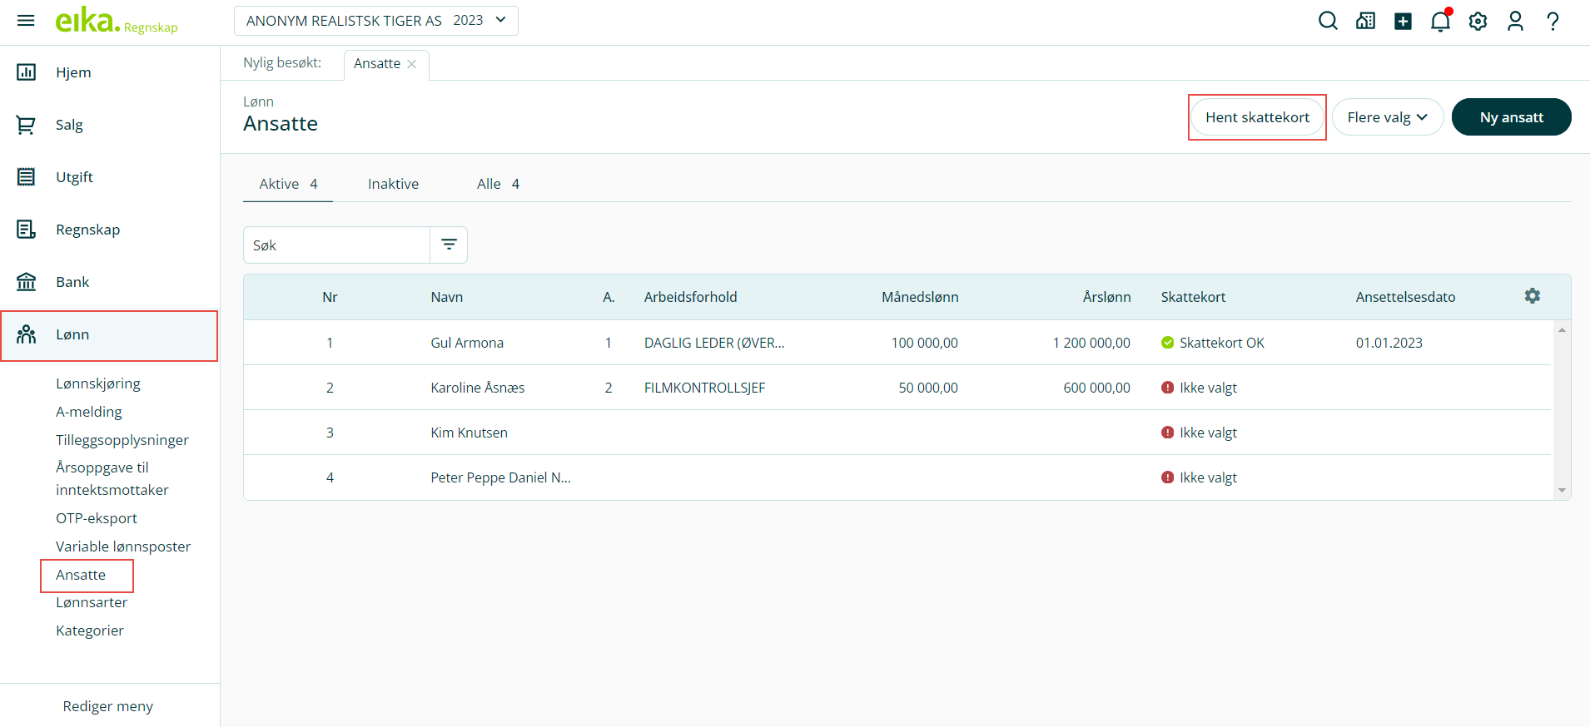Switch to the Alle employees tab
Screen dimensions: 1590x727
click(x=497, y=184)
